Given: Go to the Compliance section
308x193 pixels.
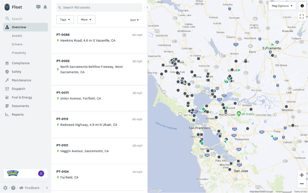Looking at the screenshot, I should (21, 63).
